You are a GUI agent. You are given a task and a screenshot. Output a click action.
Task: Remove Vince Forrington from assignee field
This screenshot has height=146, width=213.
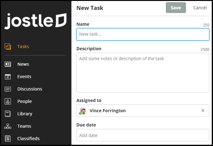click(203, 111)
